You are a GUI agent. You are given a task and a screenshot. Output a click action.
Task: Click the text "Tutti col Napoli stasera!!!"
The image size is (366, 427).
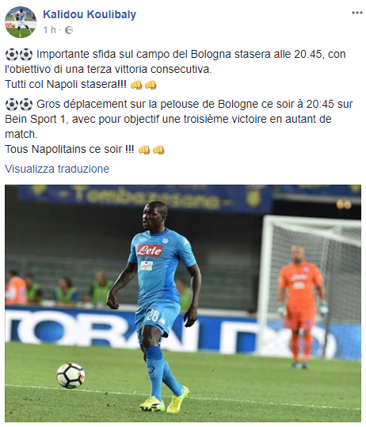click(x=66, y=84)
